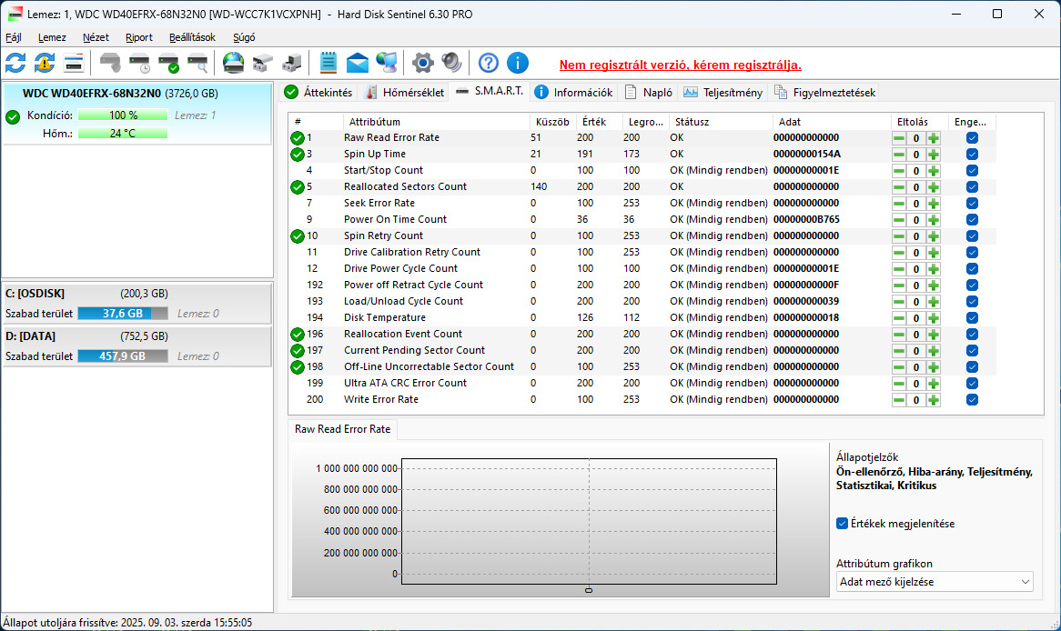Click green plus for Write Error Rate
Screen dimensions: 1061x631
[934, 400]
